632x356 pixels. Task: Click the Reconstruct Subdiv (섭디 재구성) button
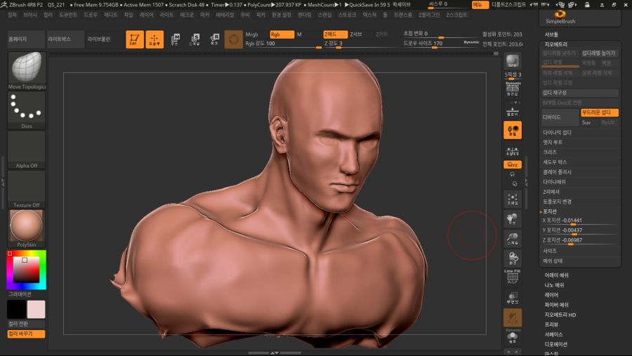579,93
